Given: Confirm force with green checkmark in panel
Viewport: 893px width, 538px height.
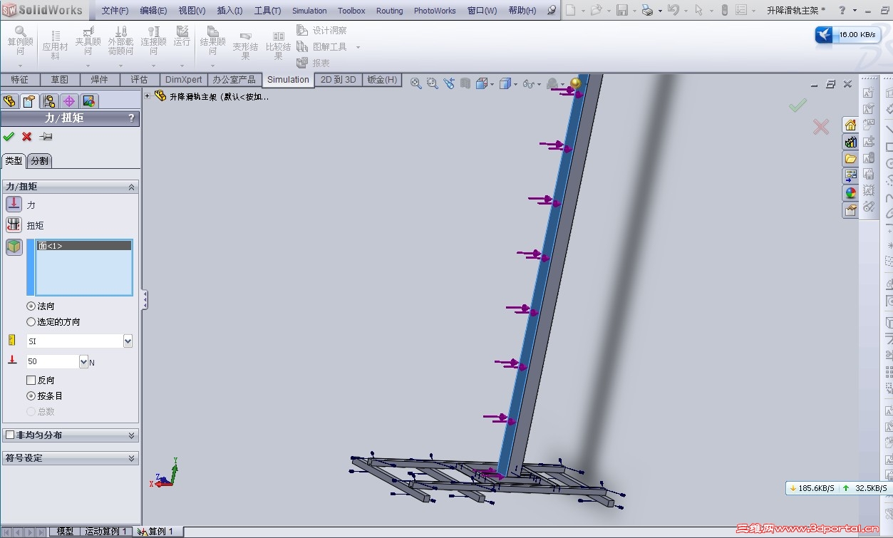Looking at the screenshot, I should tap(9, 136).
